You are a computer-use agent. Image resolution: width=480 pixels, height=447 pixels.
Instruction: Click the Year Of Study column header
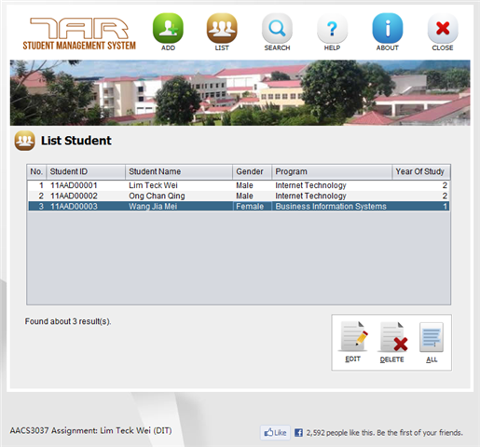[x=421, y=171]
